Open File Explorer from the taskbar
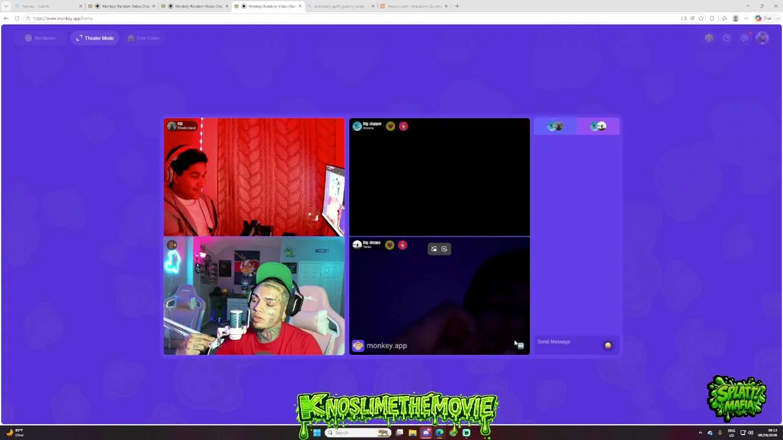783x440 pixels. (x=413, y=433)
